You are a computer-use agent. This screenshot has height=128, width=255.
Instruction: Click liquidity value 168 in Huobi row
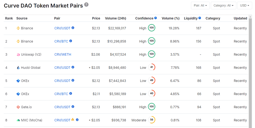198,68
